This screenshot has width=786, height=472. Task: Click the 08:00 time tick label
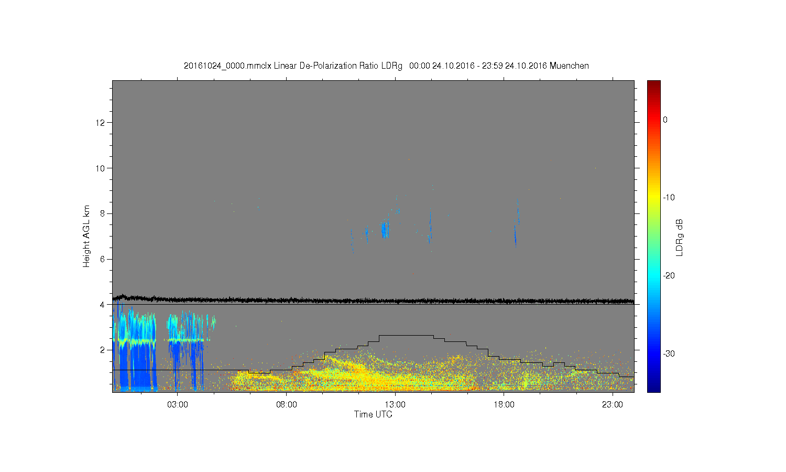pyautogui.click(x=286, y=405)
